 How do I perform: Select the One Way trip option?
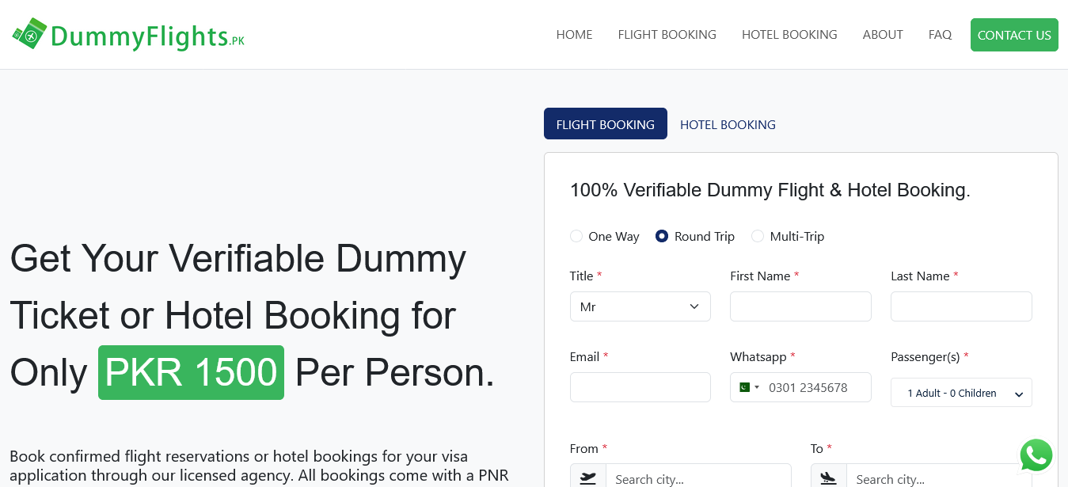[x=576, y=236]
